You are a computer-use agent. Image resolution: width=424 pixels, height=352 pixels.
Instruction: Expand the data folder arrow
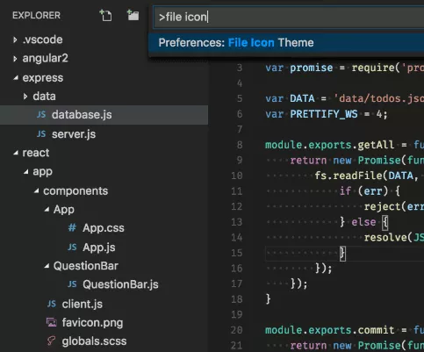coord(25,97)
